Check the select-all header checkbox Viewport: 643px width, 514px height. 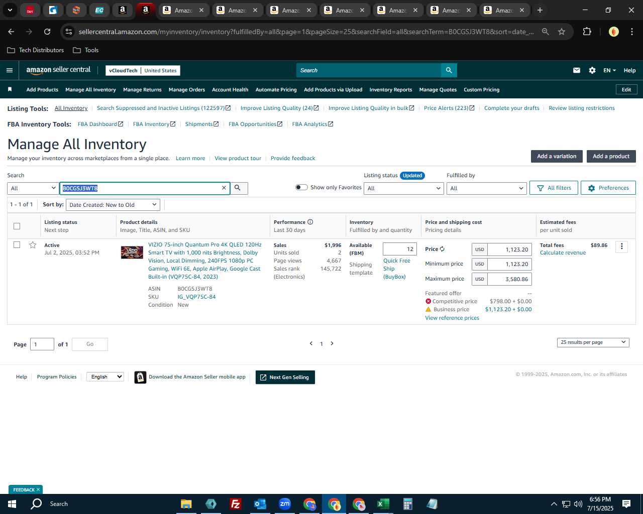pyautogui.click(x=17, y=226)
